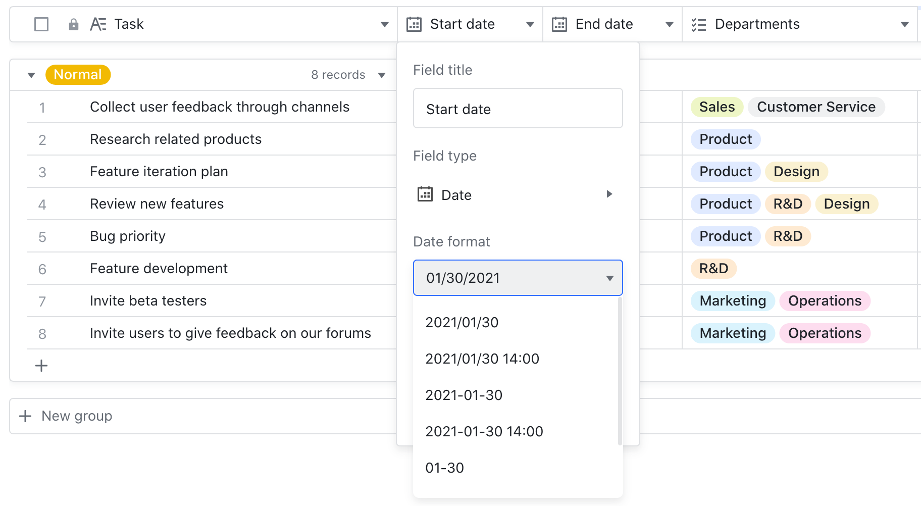Click the multi-select list icon beside Departments
The height and width of the screenshot is (506, 921).
[x=699, y=24]
